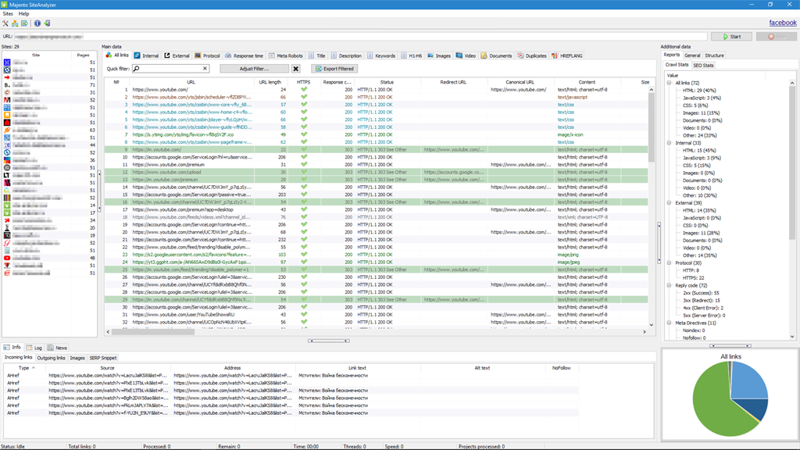Switch to the SEO Stats tab
The image size is (800, 450).
pos(703,63)
